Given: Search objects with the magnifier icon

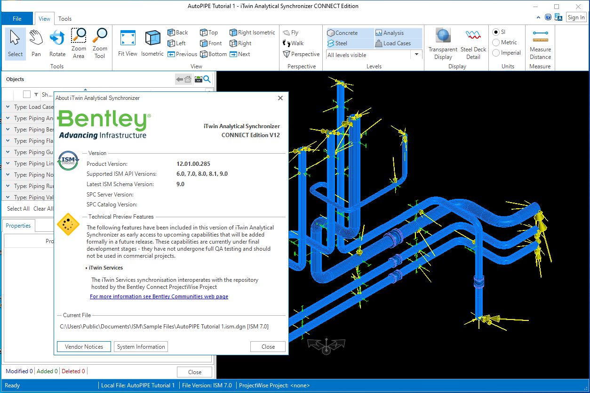Looking at the screenshot, I should coord(207,80).
